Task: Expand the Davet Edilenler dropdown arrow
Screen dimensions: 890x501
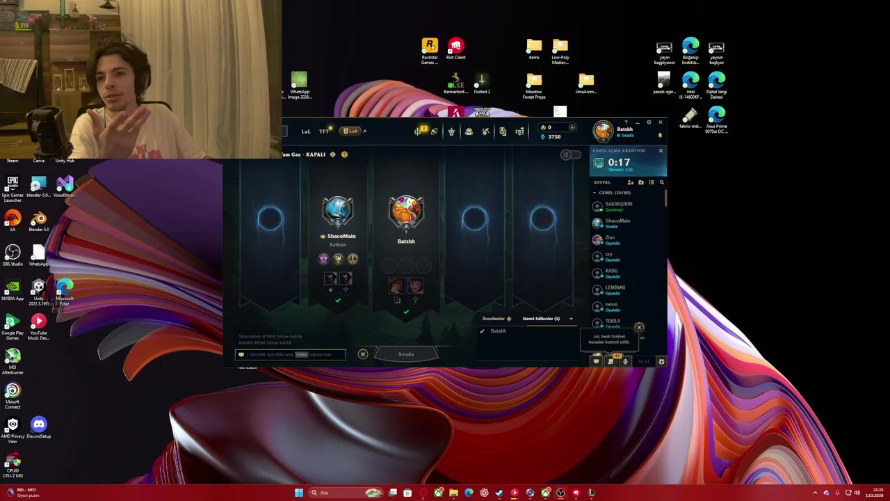Action: [x=571, y=319]
